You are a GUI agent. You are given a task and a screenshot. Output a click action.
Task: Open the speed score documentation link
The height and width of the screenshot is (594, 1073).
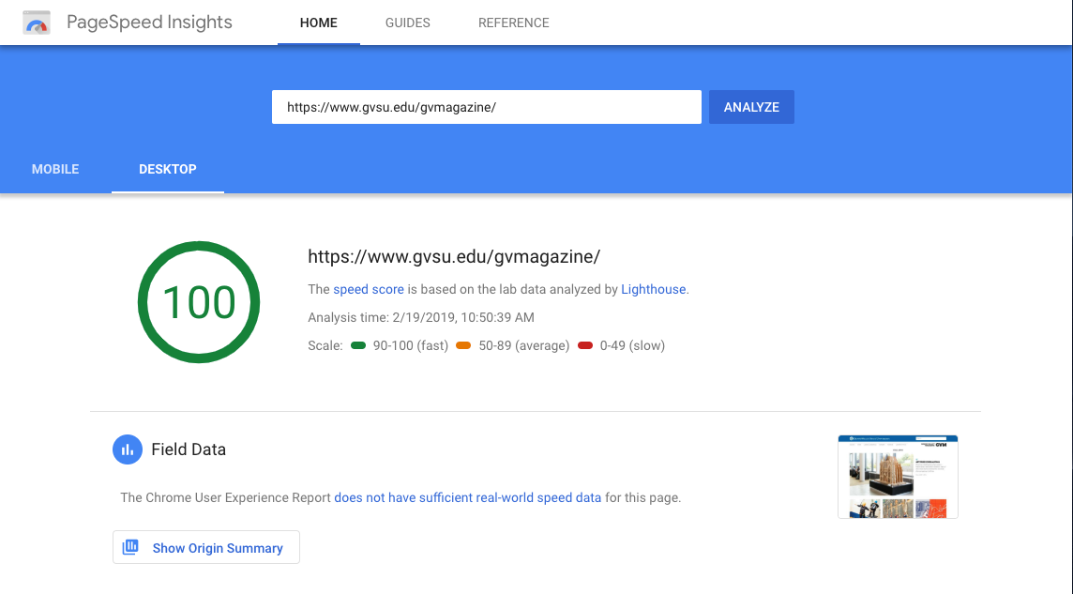click(369, 289)
